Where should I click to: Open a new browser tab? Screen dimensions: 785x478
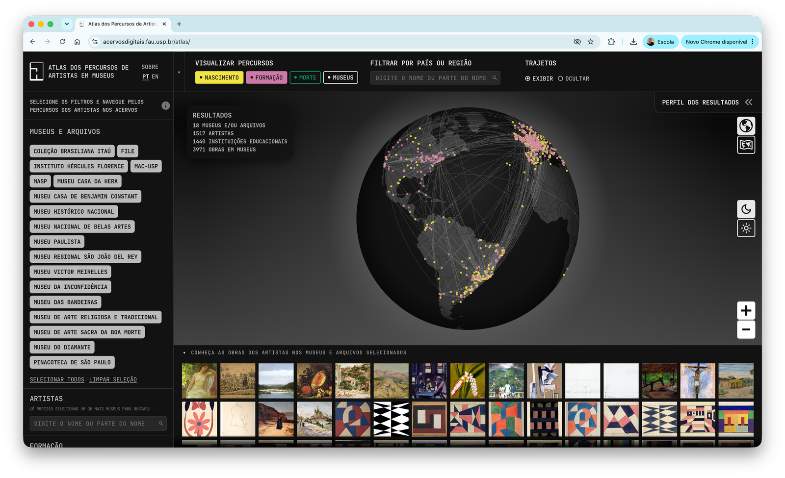(179, 24)
